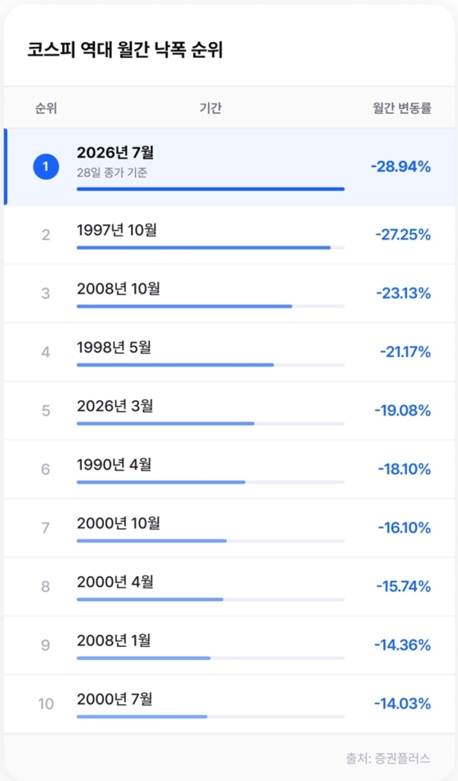Select the 1998년 5월 entry

coord(114,347)
